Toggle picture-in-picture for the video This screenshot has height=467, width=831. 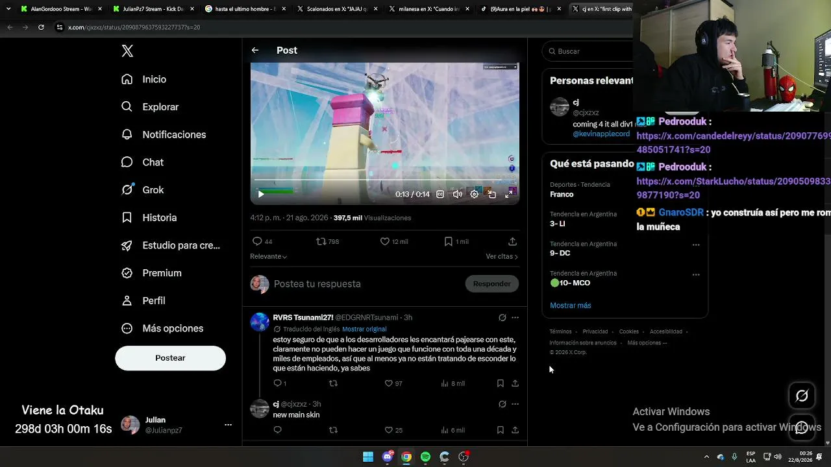coord(492,194)
